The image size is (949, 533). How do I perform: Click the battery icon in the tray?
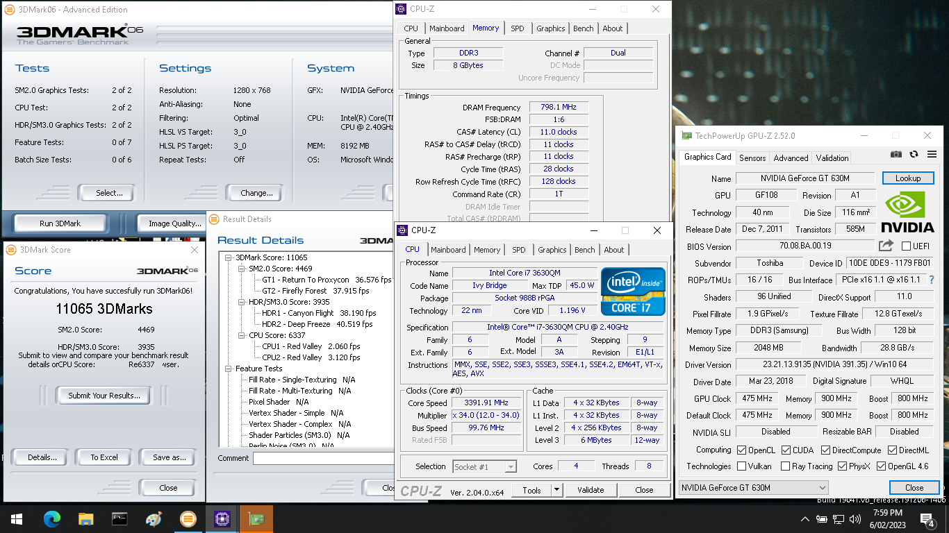(x=822, y=519)
